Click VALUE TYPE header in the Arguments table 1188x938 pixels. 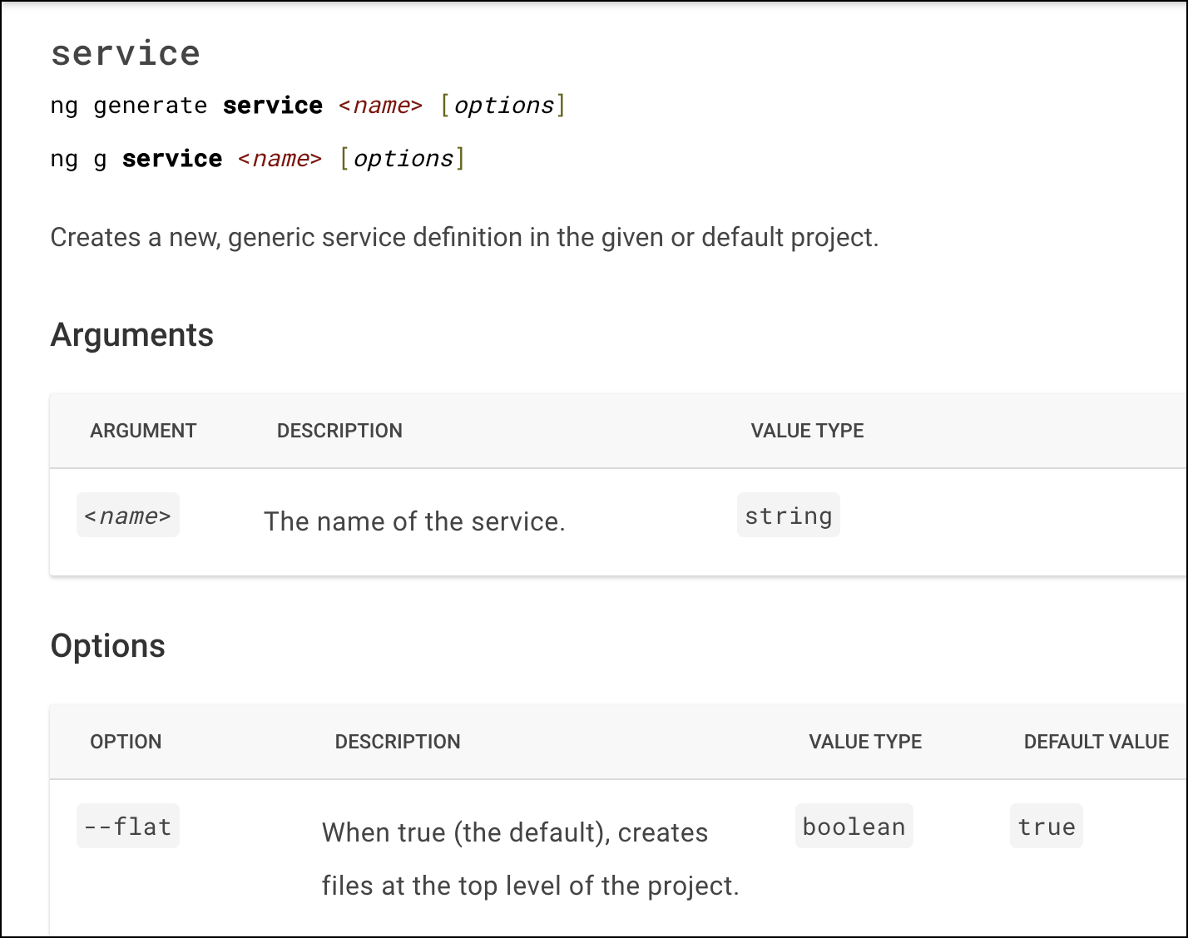tap(807, 431)
